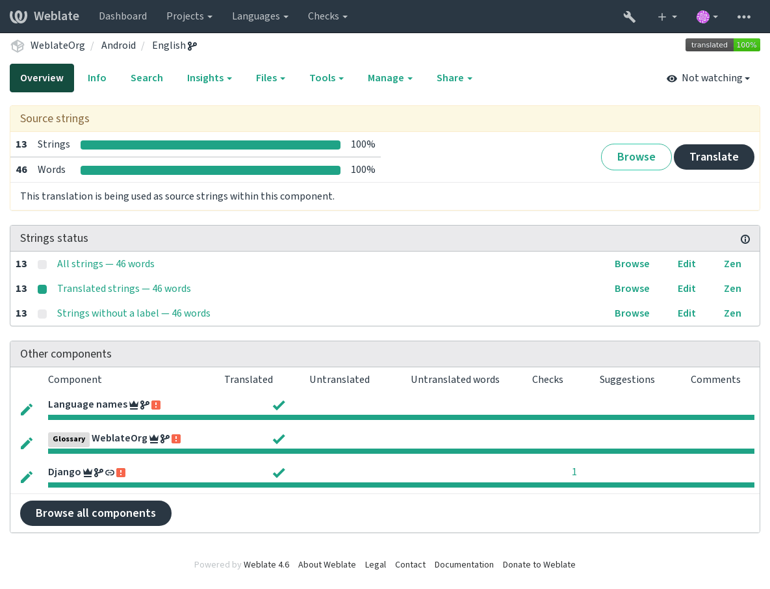770x589 pixels.
Task: Open All strings — 46 words link
Action: (105, 265)
